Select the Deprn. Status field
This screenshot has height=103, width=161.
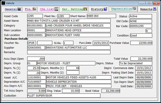click(x=136, y=63)
